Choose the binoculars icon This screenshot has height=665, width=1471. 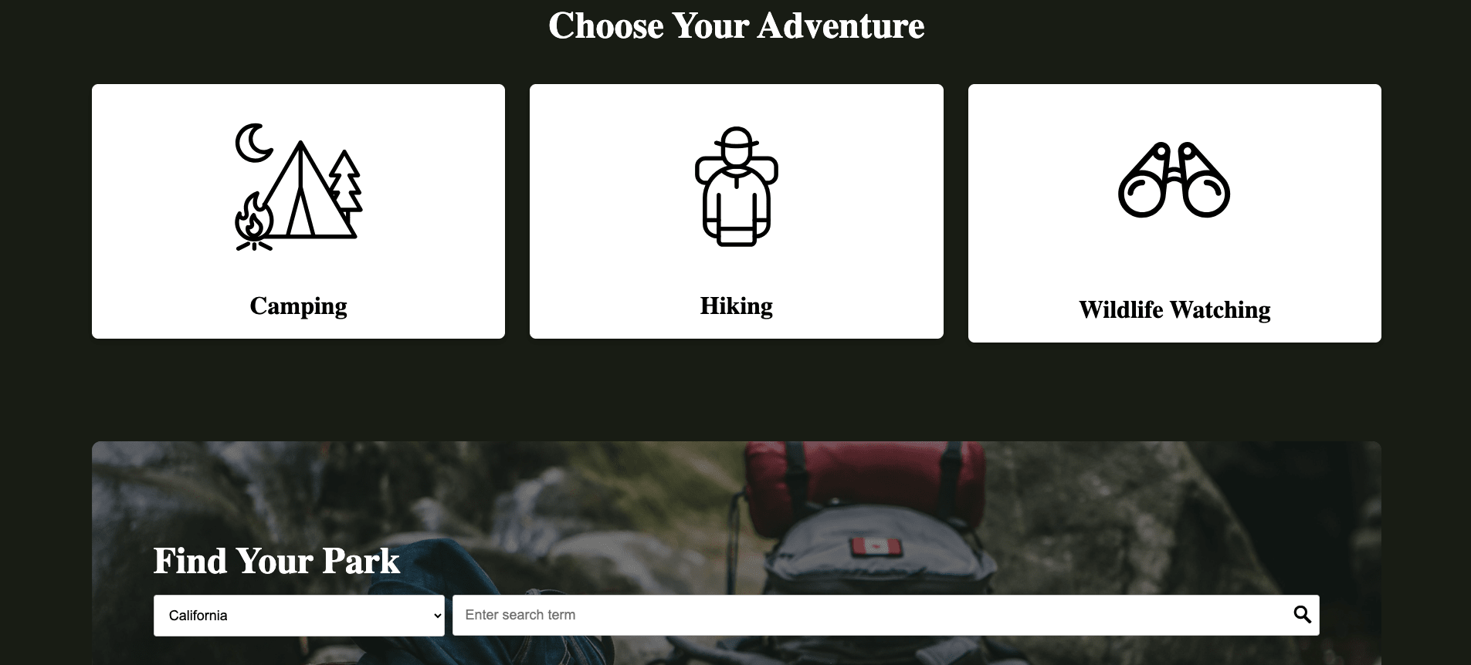tap(1174, 180)
